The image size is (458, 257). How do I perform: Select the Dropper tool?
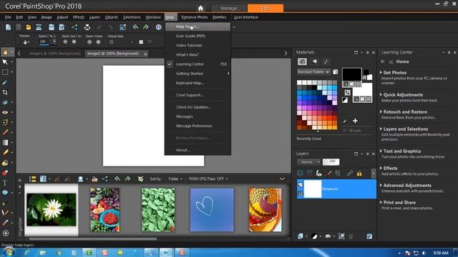point(5,83)
